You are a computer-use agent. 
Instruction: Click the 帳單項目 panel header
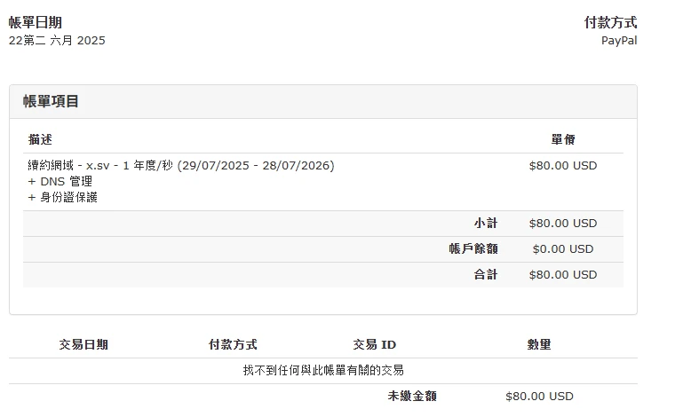(52, 101)
